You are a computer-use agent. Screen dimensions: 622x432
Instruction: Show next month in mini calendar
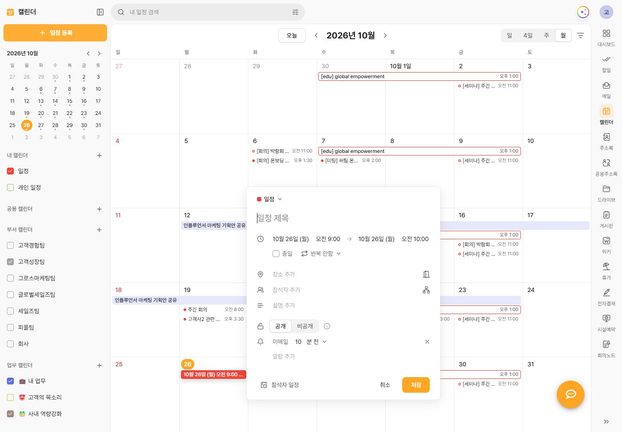click(x=99, y=54)
